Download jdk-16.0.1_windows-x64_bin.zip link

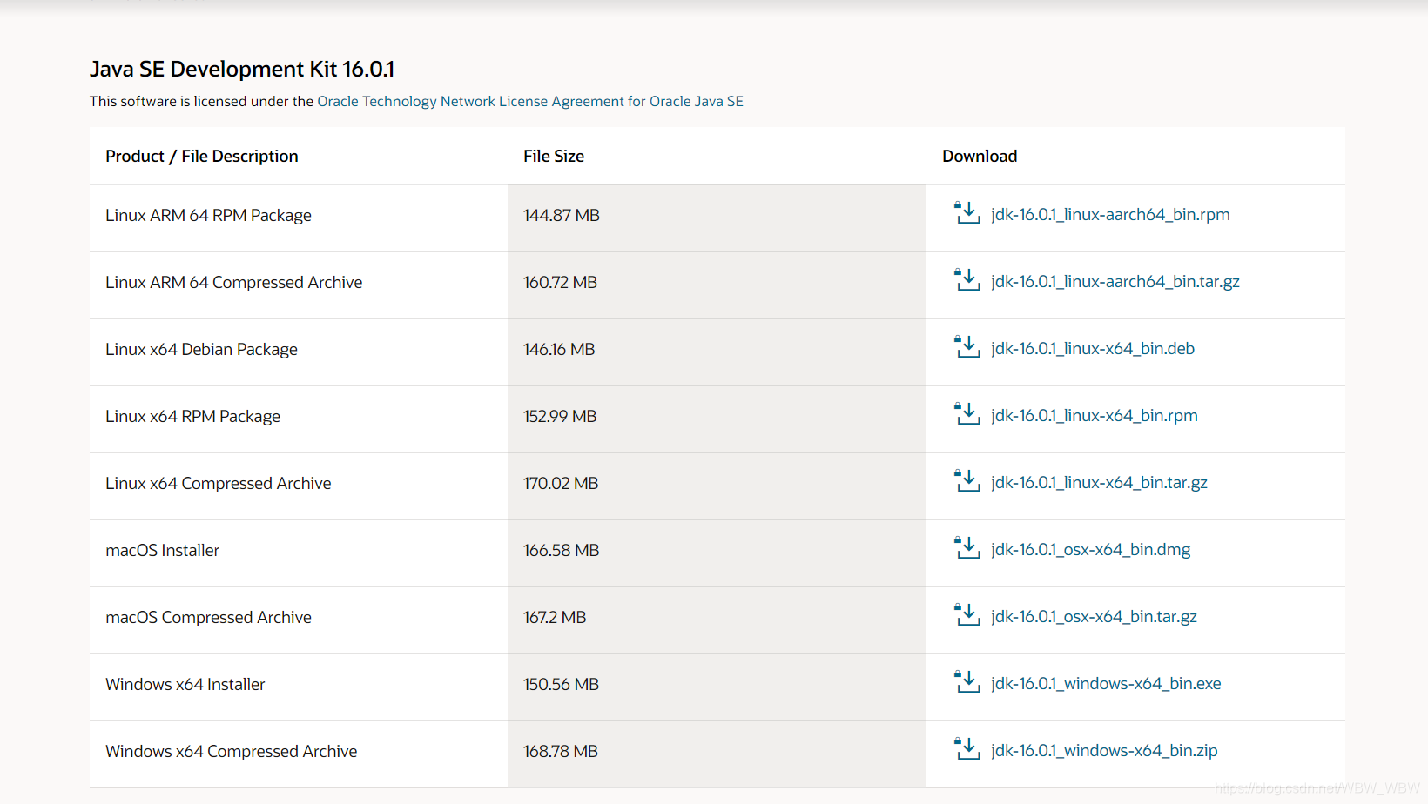pyautogui.click(x=1104, y=750)
